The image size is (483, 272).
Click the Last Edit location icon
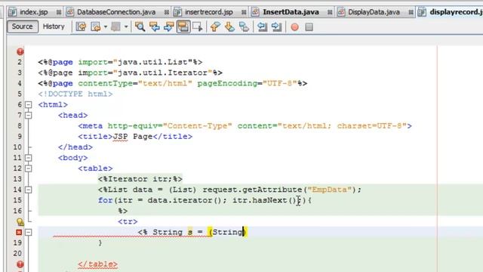pyautogui.click(x=81, y=27)
